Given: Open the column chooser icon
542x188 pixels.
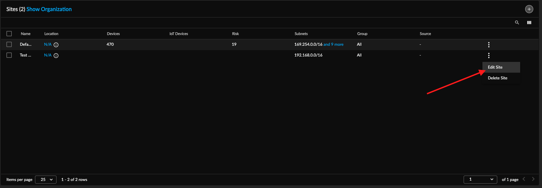Looking at the screenshot, I should (x=529, y=23).
